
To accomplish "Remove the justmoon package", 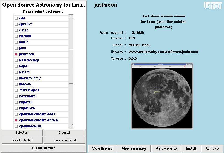I will (x=212, y=149).
